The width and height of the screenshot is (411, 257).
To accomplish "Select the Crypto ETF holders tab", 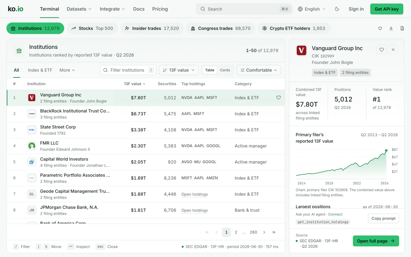I will (294, 28).
